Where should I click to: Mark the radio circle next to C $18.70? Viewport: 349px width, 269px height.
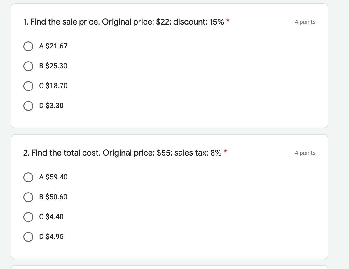click(x=28, y=86)
